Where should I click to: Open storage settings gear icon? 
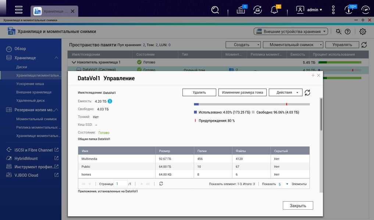click(363, 32)
